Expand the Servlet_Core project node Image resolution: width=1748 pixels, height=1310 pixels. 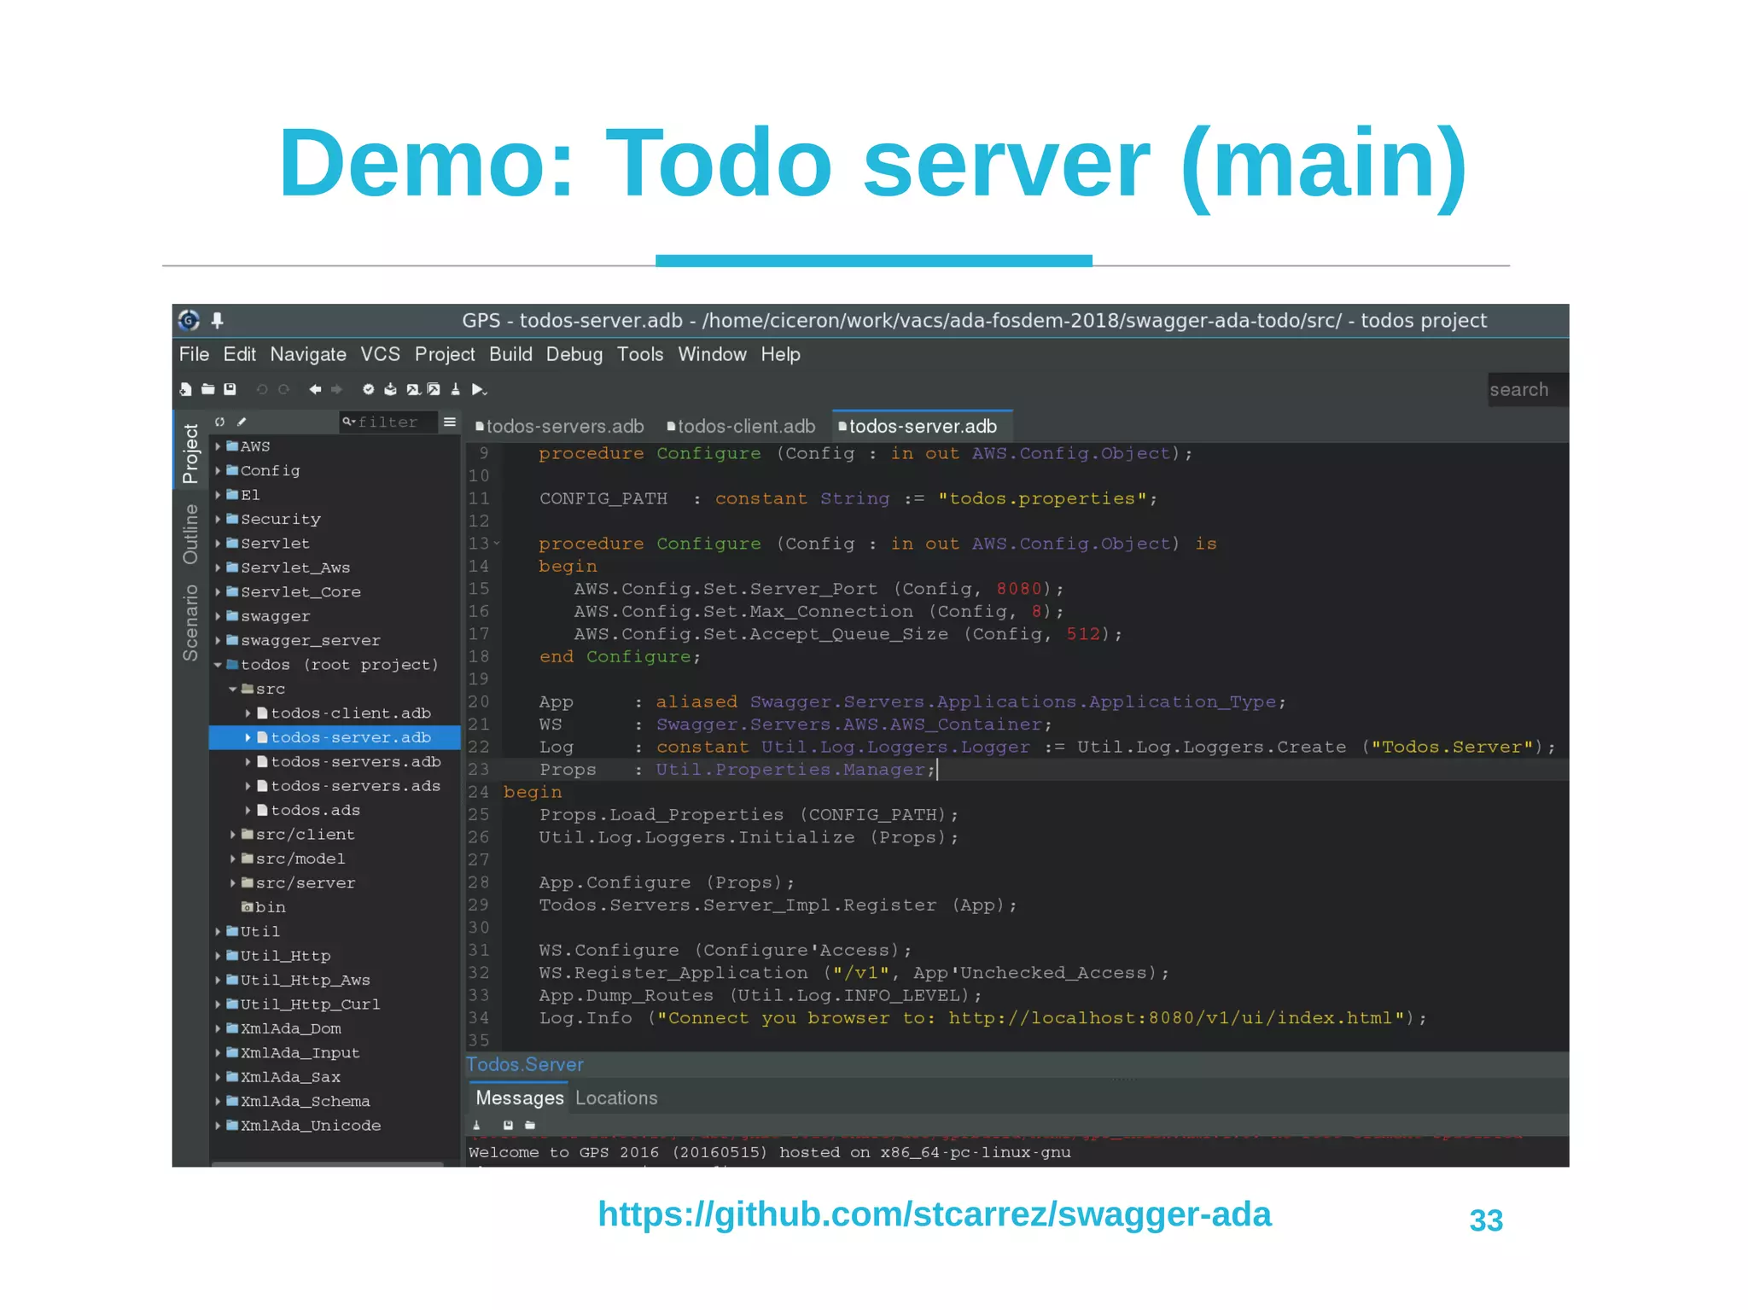[218, 591]
